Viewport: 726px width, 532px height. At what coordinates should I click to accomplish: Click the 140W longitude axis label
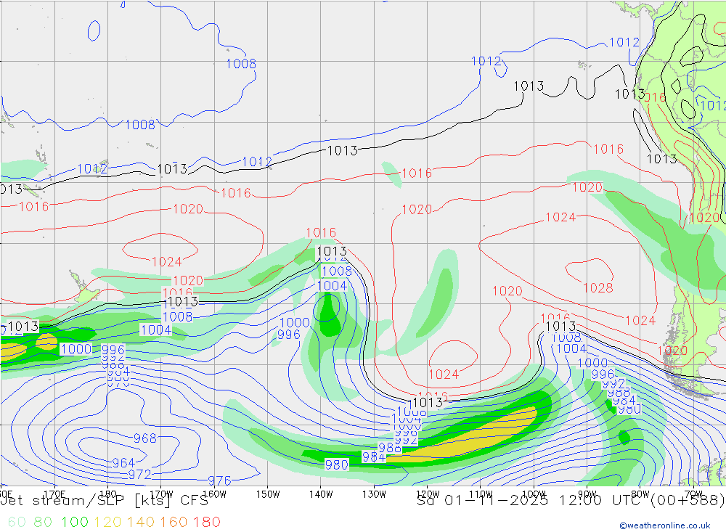click(321, 494)
